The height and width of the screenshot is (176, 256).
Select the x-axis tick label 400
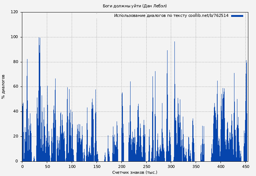coord(221,166)
